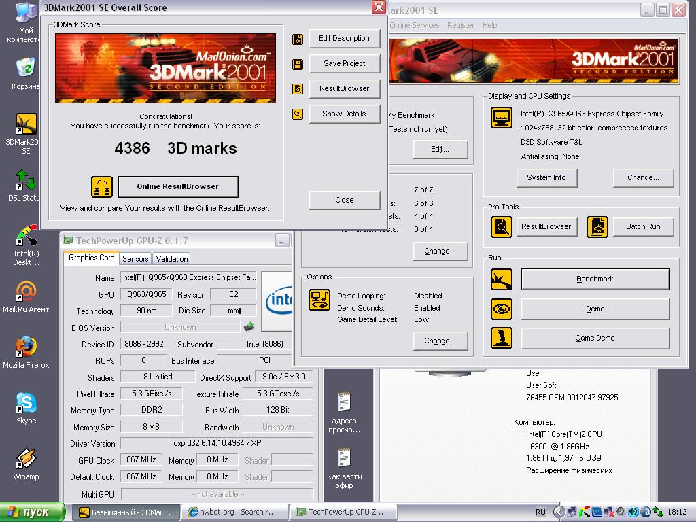Click the Windows Start 'пуск' button

pyautogui.click(x=33, y=512)
